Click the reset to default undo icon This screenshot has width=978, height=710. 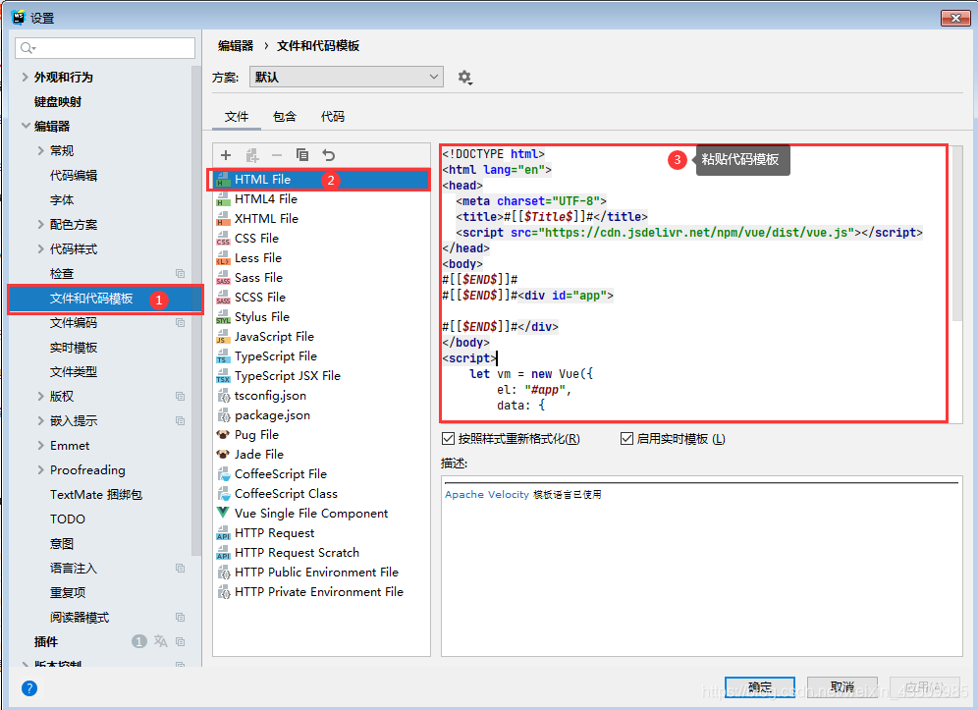[x=329, y=155]
